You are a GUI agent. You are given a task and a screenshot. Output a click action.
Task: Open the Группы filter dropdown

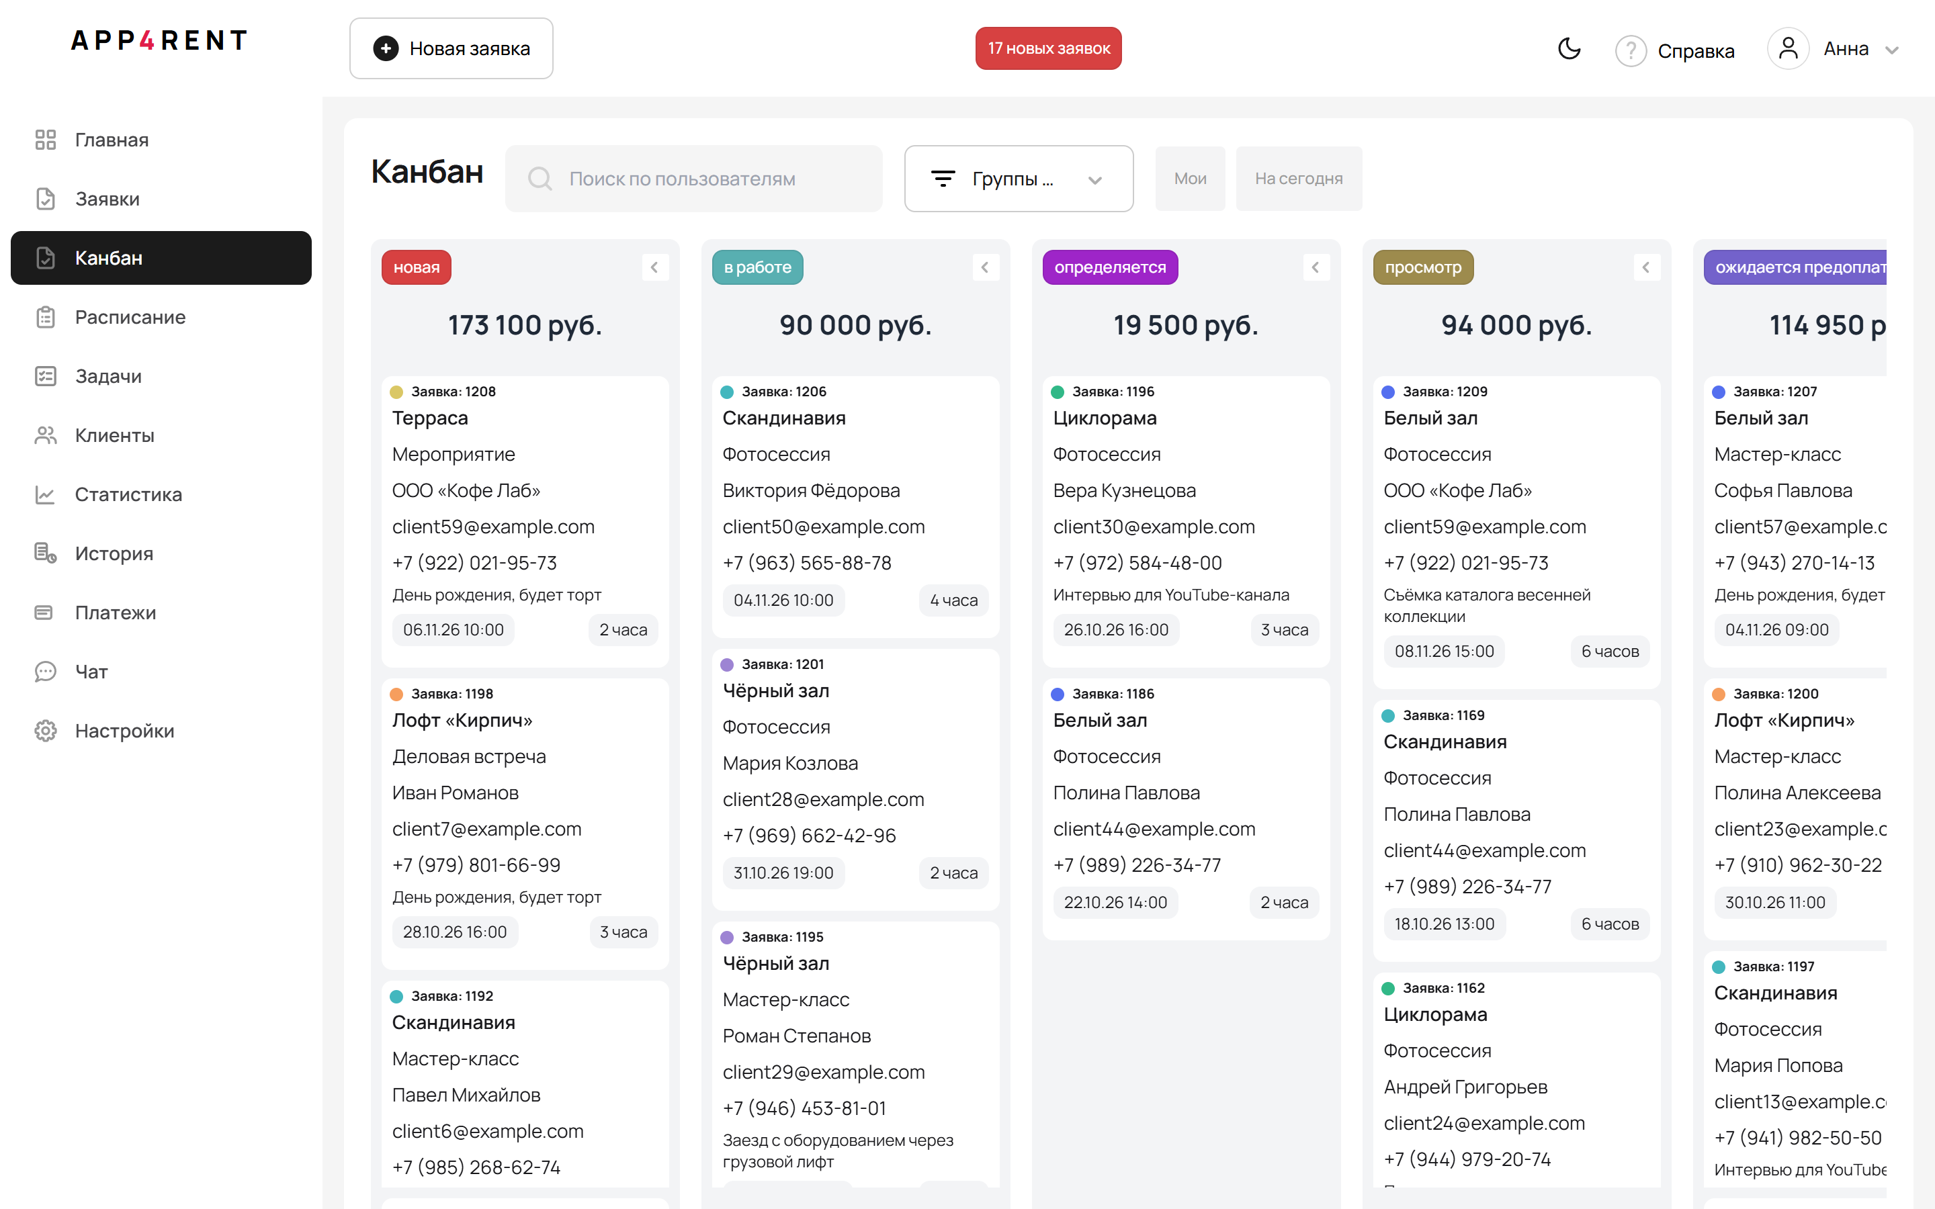click(1018, 178)
